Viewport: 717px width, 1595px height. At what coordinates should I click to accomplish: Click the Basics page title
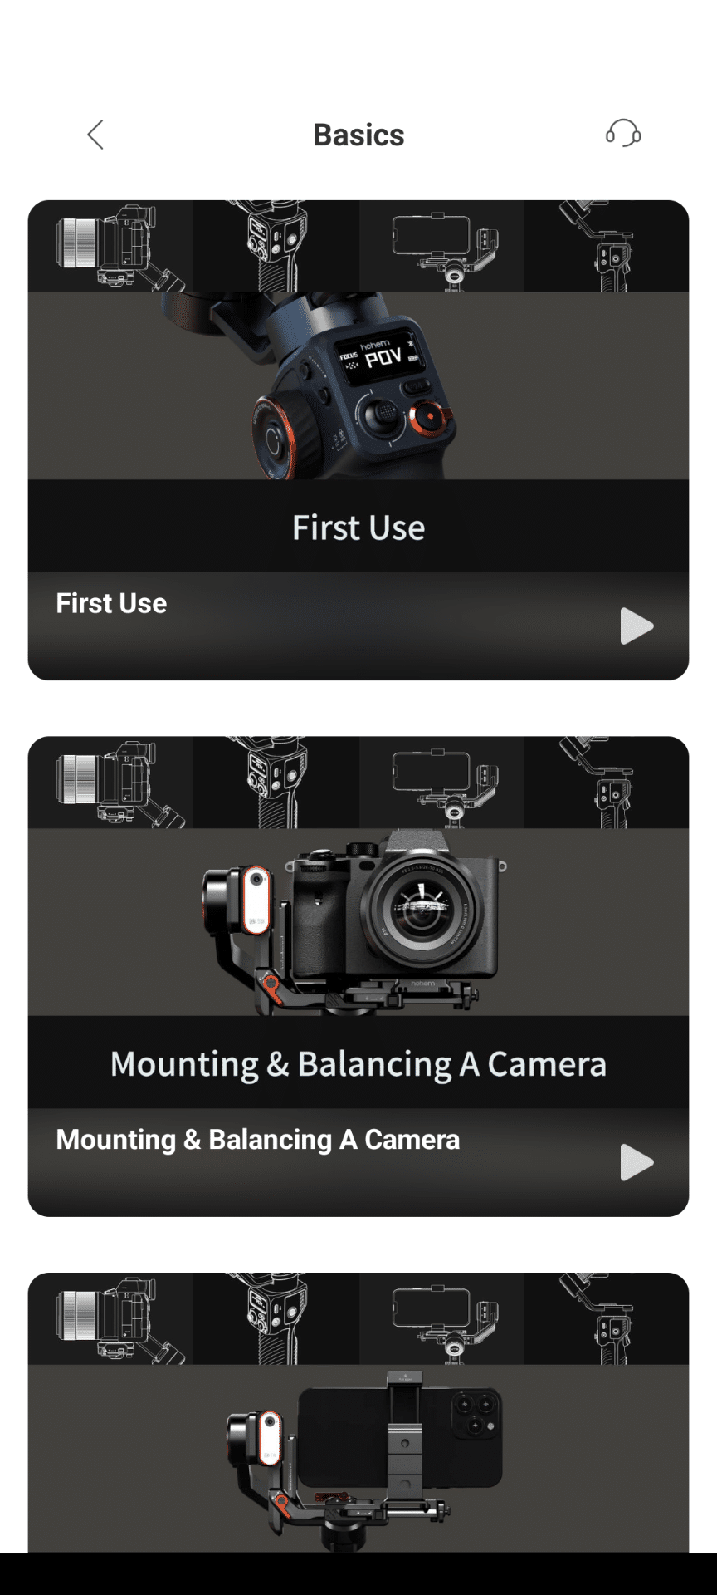click(358, 135)
